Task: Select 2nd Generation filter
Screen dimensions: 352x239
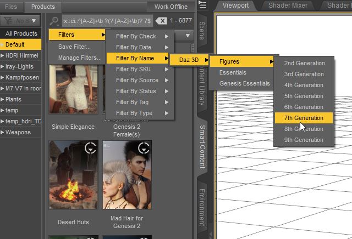Action: point(304,63)
